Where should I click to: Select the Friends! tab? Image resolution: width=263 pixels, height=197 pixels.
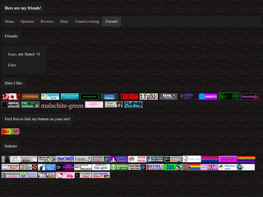(x=112, y=21)
